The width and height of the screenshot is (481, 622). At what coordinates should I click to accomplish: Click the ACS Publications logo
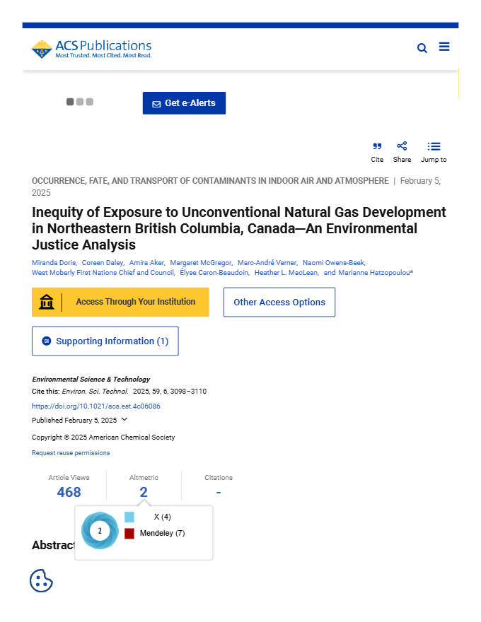point(92,49)
